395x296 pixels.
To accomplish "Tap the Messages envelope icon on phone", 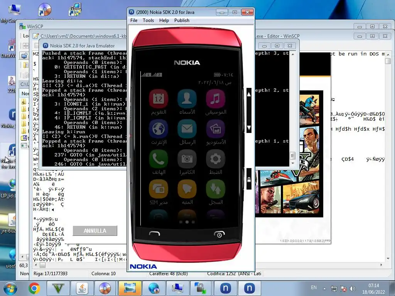I will point(187,129).
